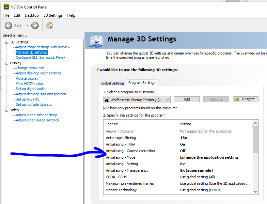The width and height of the screenshot is (267, 204).
Task: Click the NVIDIA Control Panel title icon
Action: point(6,7)
